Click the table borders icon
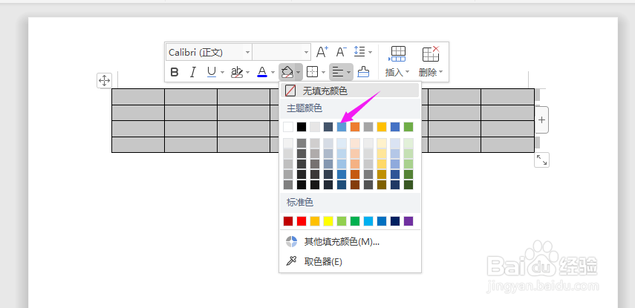This screenshot has height=308, width=635. pyautogui.click(x=313, y=72)
